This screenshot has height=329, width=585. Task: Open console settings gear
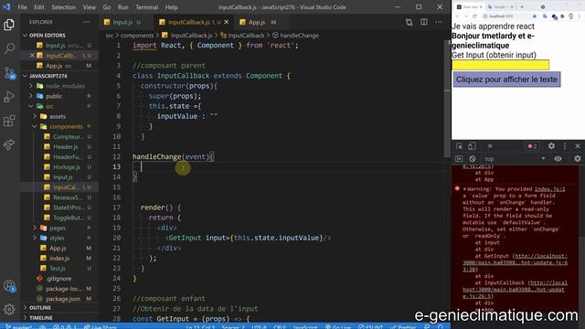tap(578, 159)
